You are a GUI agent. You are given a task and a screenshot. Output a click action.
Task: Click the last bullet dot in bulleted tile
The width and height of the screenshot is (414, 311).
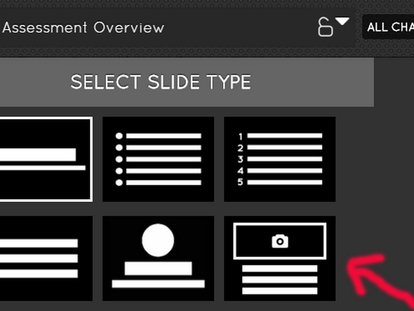[x=119, y=183]
